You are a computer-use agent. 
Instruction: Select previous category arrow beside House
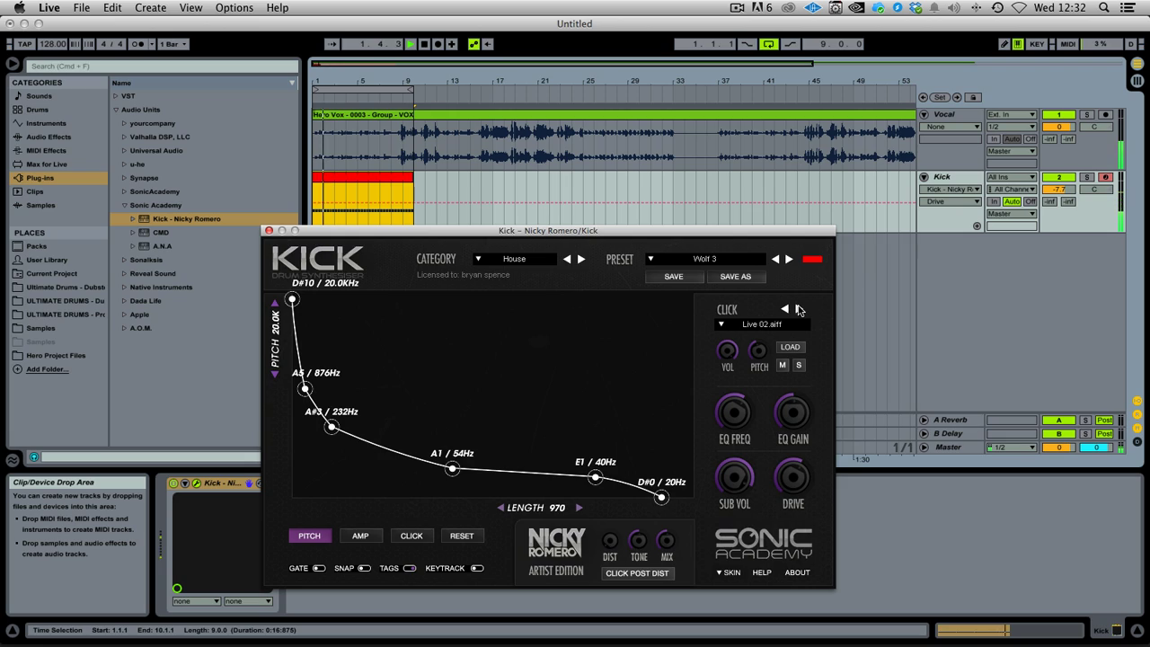[567, 259]
